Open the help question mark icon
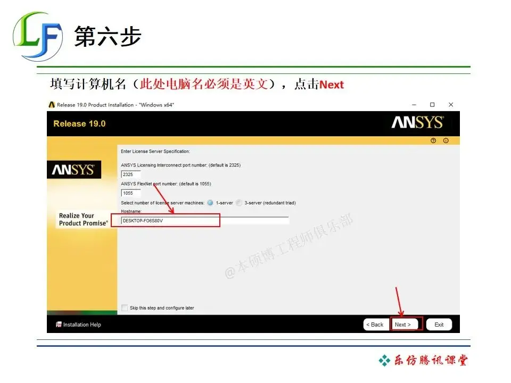The height and width of the screenshot is (383, 511). 433,140
